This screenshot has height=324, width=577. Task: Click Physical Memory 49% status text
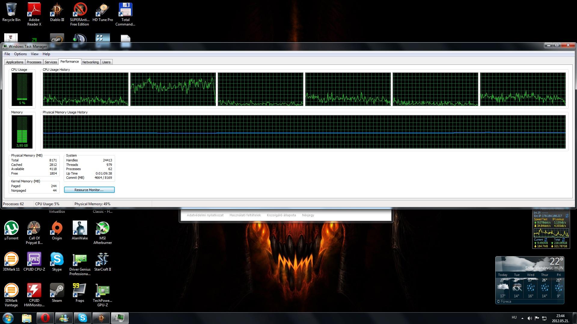(93, 204)
